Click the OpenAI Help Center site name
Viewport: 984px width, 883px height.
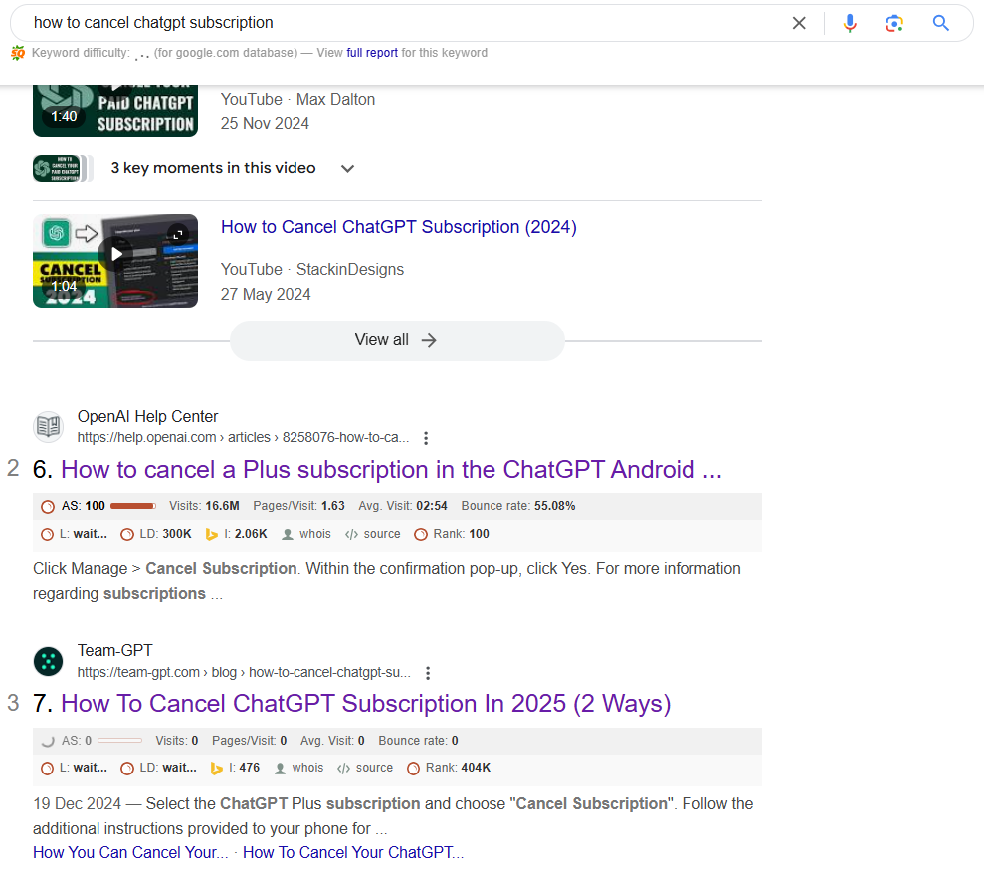(x=147, y=417)
